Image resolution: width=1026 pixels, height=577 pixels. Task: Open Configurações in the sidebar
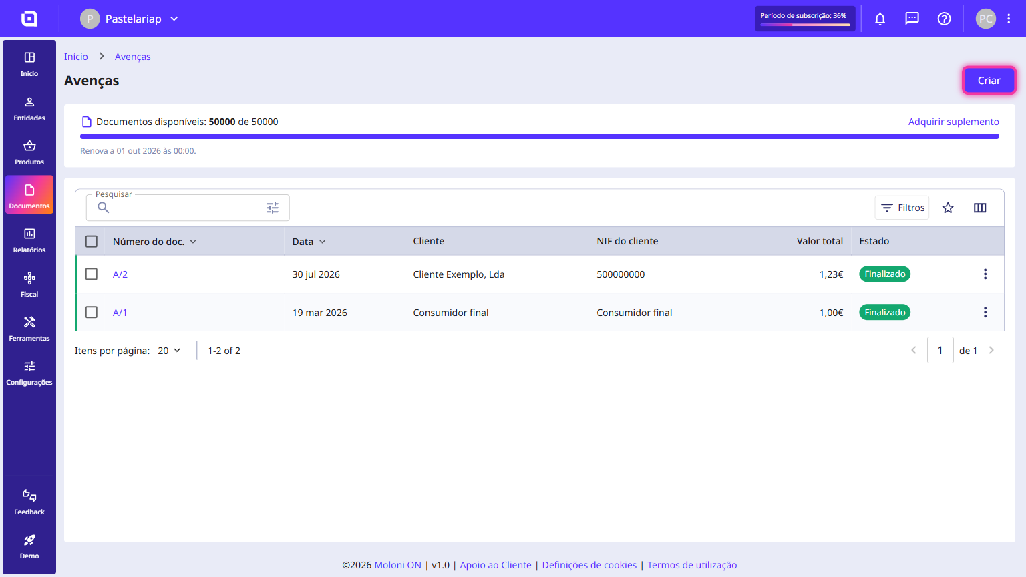click(x=29, y=373)
